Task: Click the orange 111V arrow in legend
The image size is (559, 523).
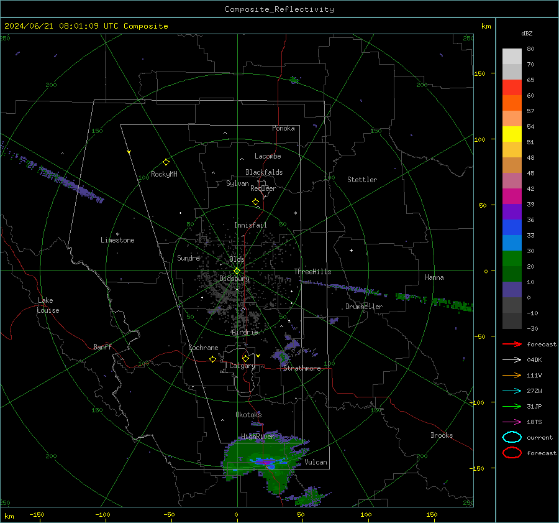Action: (512, 375)
